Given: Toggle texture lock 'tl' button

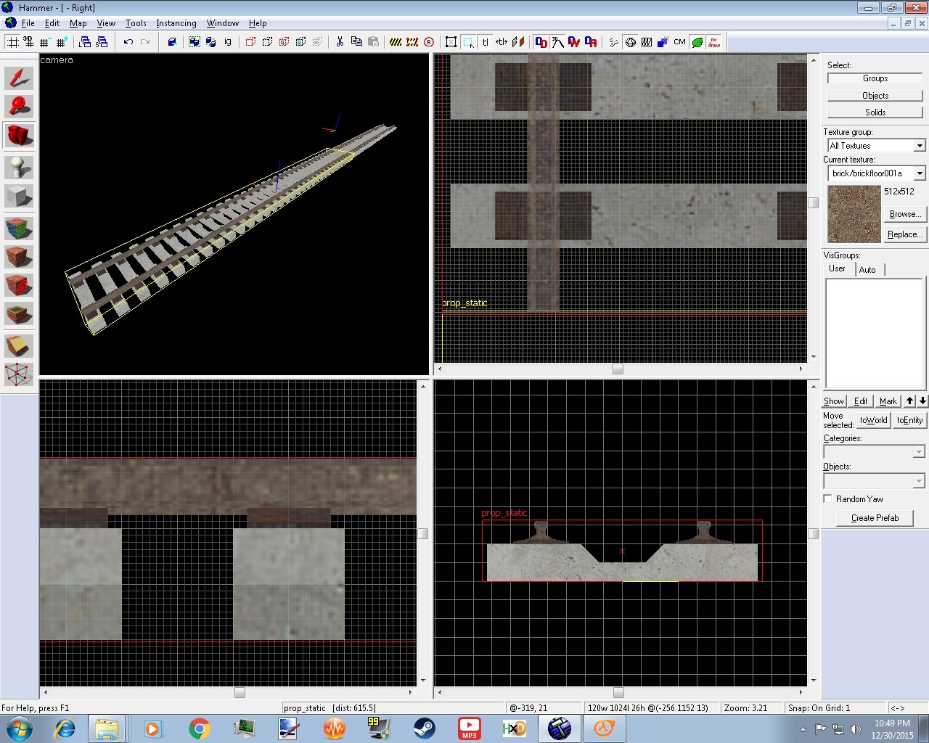Looking at the screenshot, I should (x=486, y=42).
